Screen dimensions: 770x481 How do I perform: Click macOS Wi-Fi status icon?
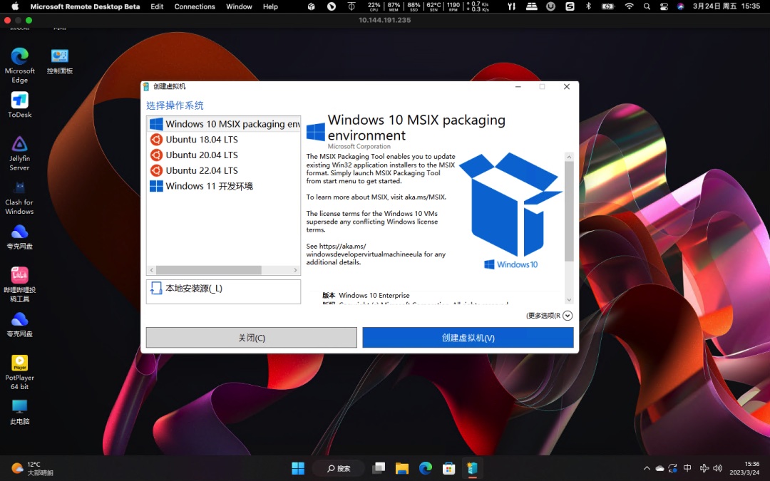[x=629, y=6]
